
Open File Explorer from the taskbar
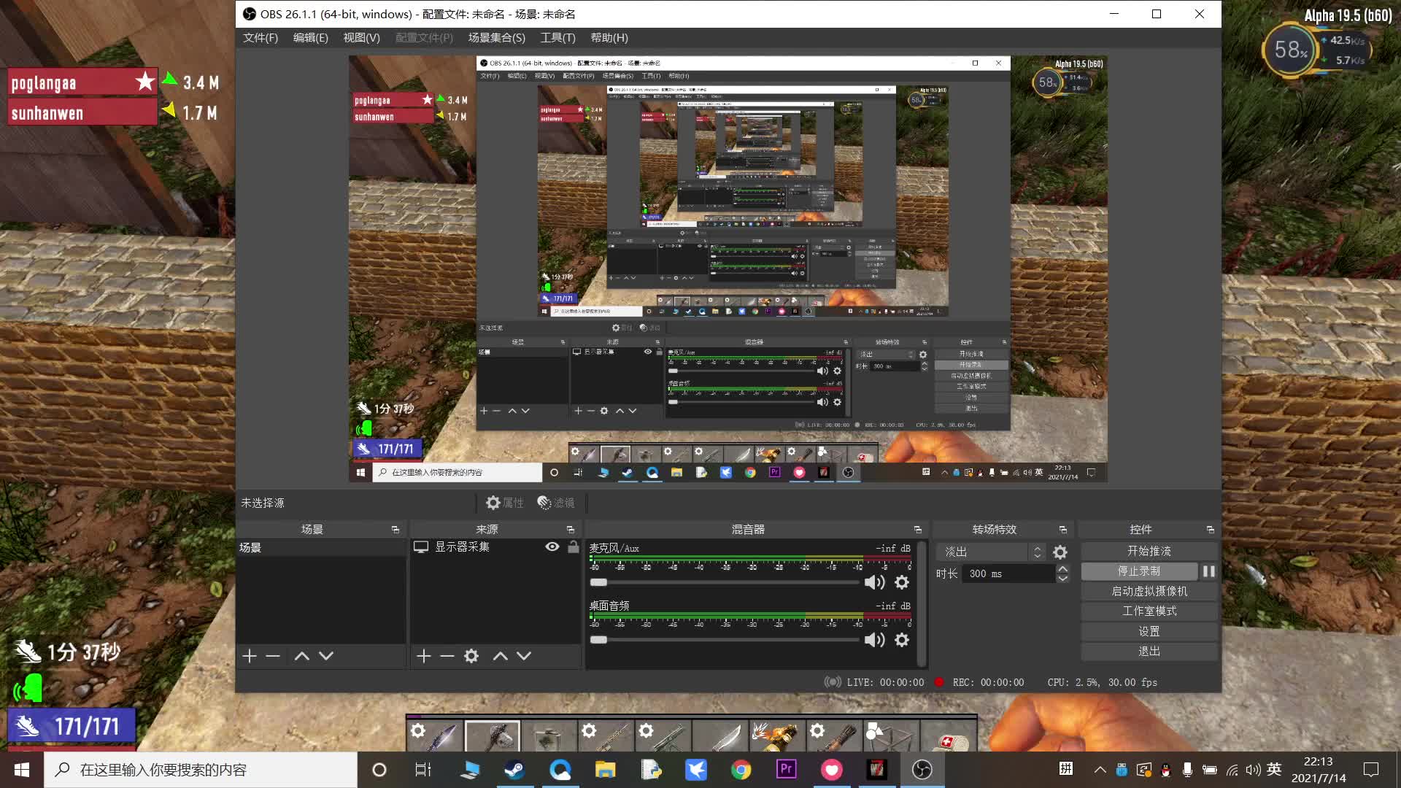click(x=605, y=770)
